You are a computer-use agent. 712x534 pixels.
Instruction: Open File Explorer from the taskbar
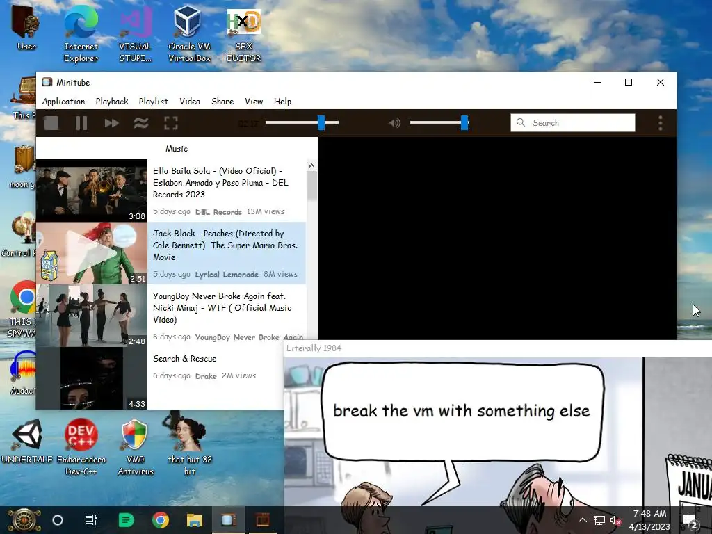coord(195,520)
